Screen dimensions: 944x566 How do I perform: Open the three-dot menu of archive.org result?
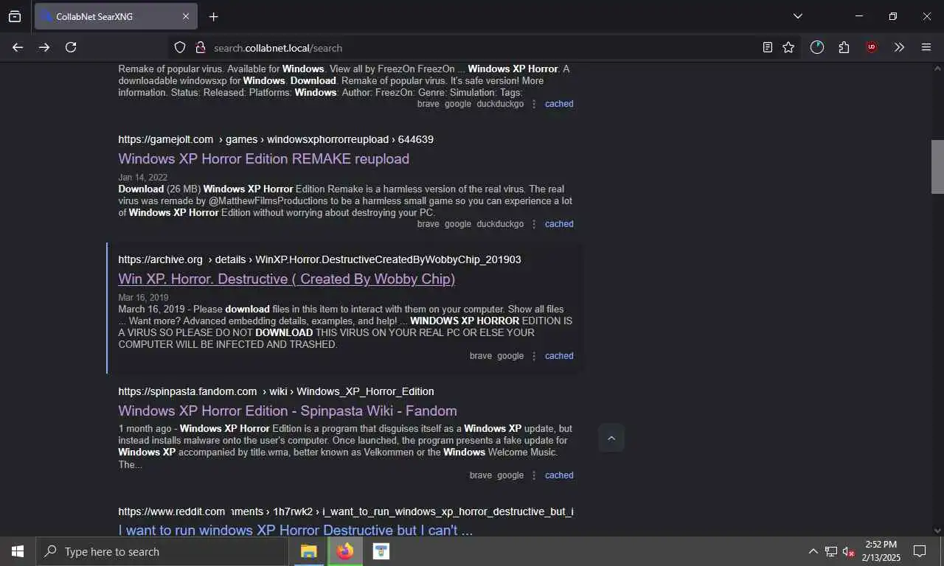(x=534, y=356)
